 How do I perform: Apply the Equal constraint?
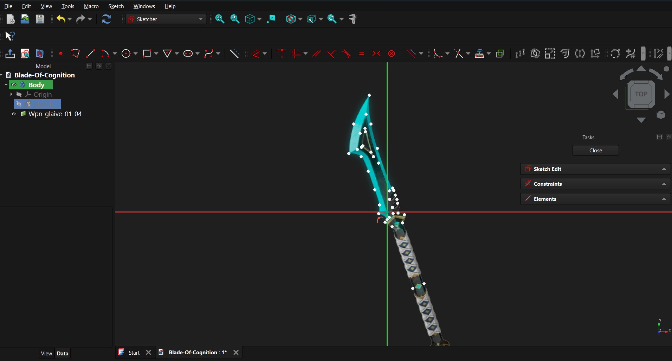(361, 53)
